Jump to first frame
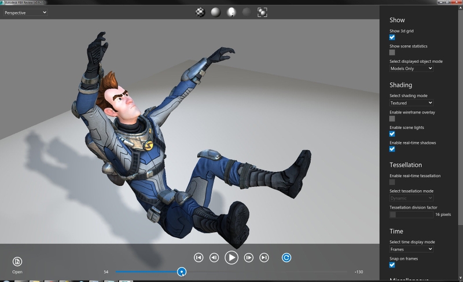The width and height of the screenshot is (463, 282). pos(199,258)
